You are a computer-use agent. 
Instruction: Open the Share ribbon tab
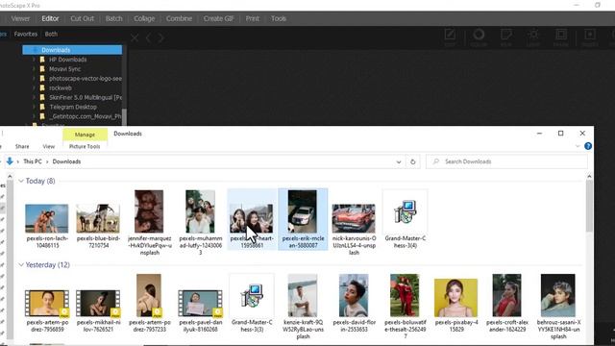22,146
